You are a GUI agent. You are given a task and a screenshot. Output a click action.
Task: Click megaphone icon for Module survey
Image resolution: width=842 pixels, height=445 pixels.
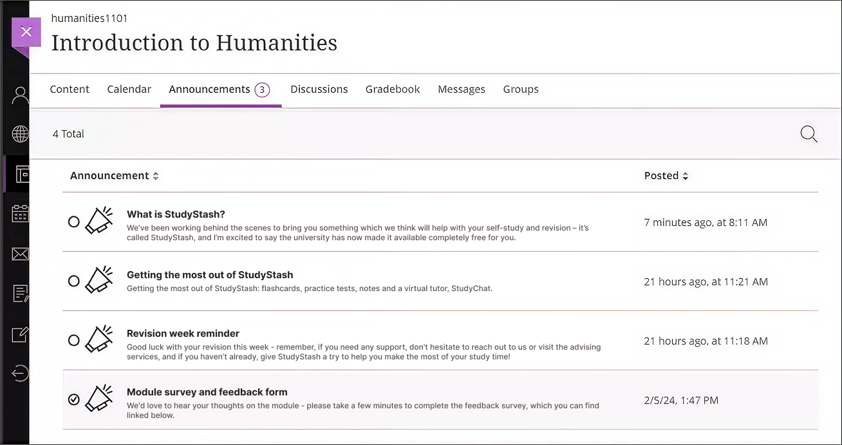tap(99, 399)
